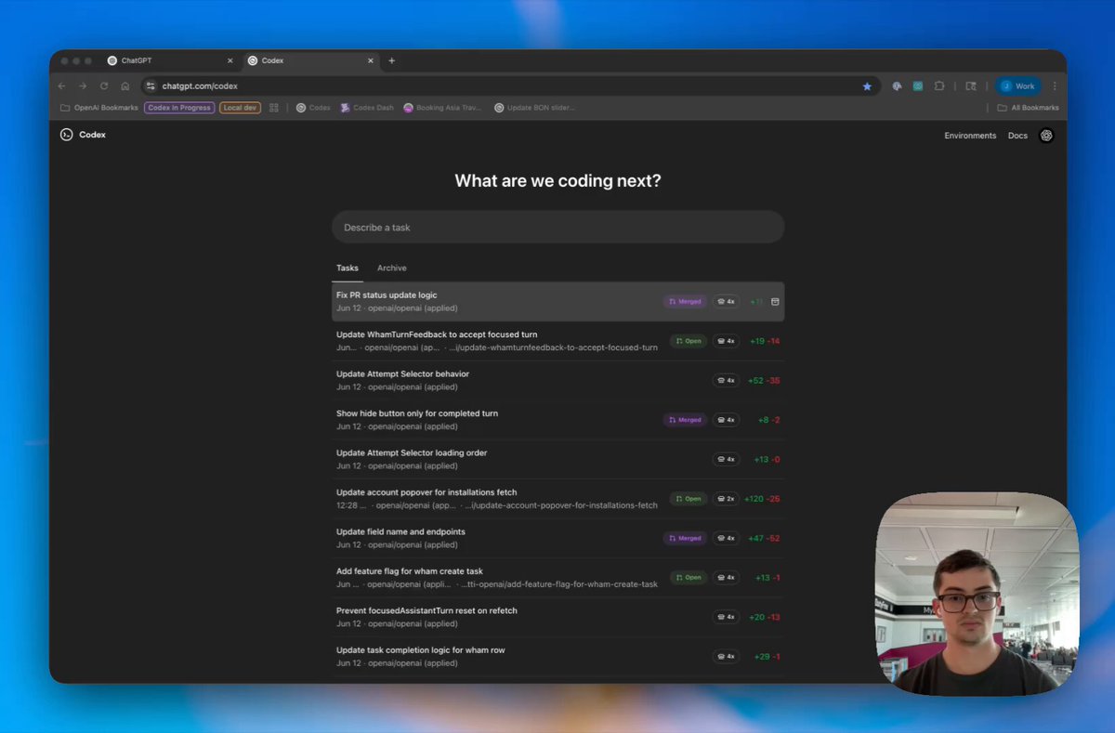Screen dimensions: 1115x733
Task: Open a new browser tab
Action: pos(391,60)
